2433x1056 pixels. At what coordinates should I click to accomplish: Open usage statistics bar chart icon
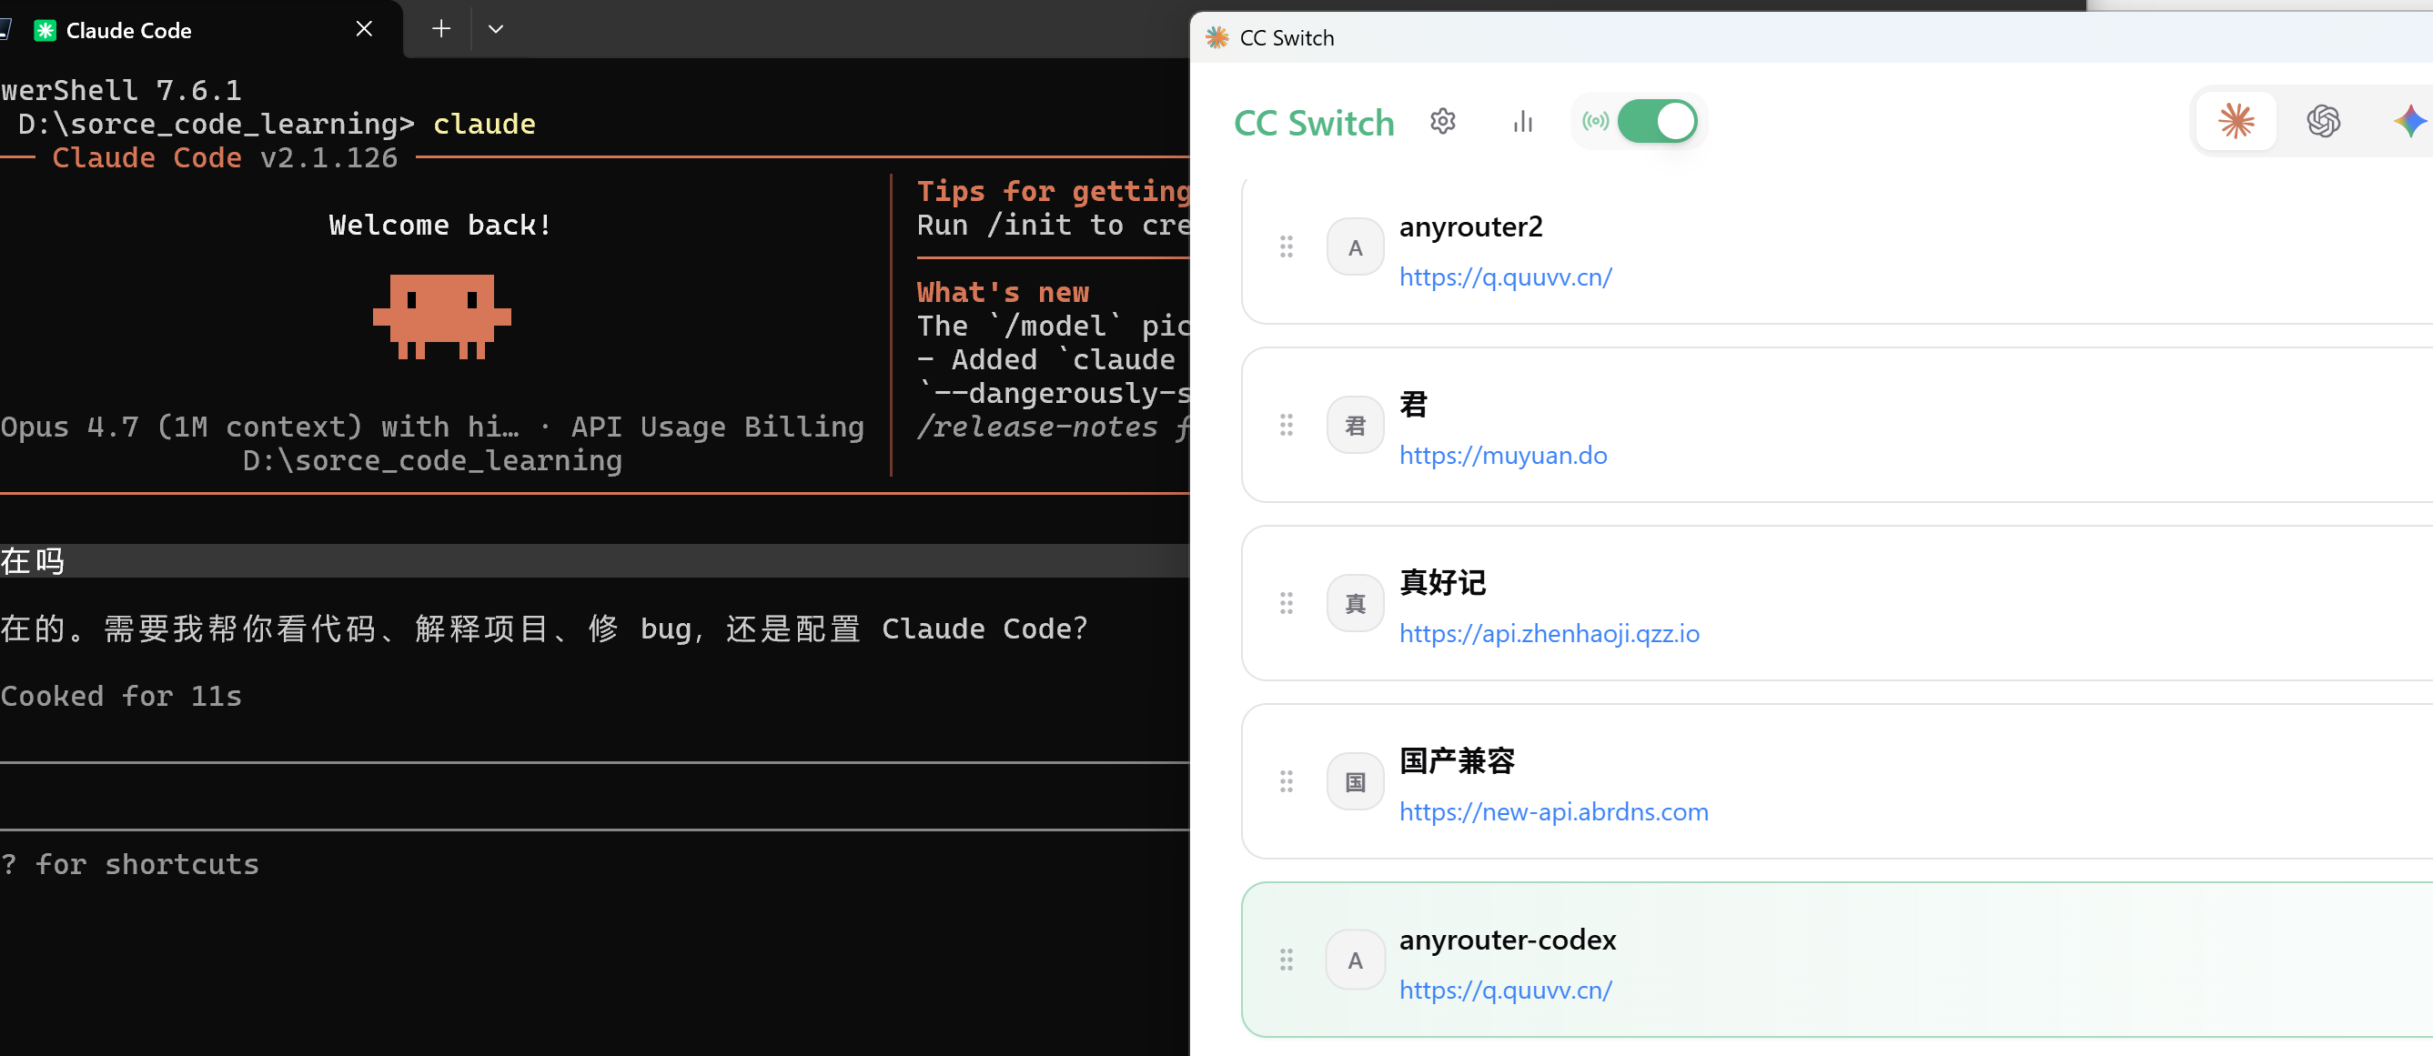point(1521,122)
